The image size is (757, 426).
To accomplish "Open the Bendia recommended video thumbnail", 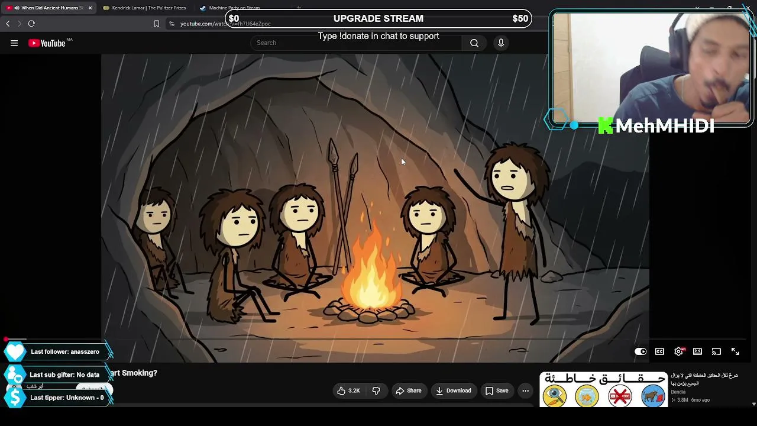I will click(x=604, y=389).
